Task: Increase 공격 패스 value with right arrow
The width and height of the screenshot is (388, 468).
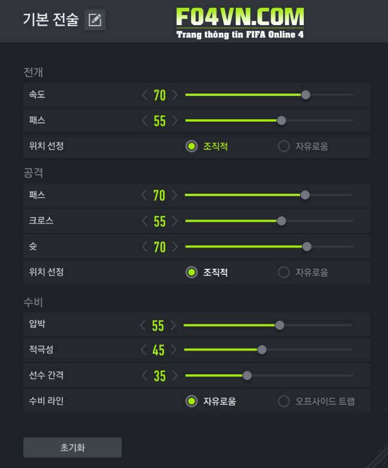Action: pyautogui.click(x=175, y=195)
